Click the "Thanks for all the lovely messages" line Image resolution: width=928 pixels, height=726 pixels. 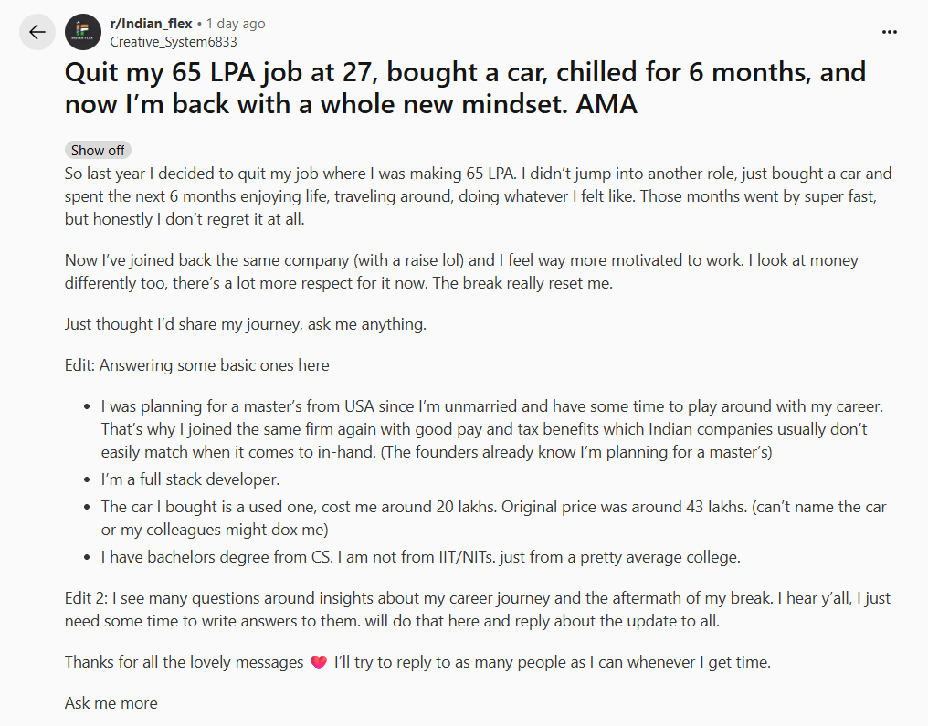pyautogui.click(x=183, y=663)
